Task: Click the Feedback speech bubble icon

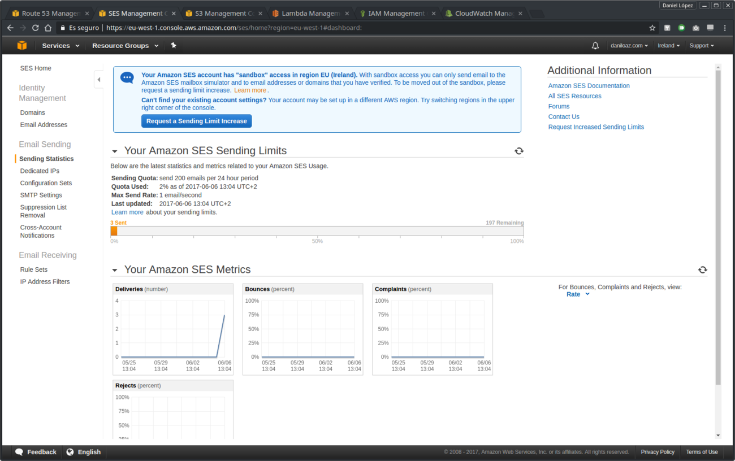Action: pyautogui.click(x=20, y=451)
